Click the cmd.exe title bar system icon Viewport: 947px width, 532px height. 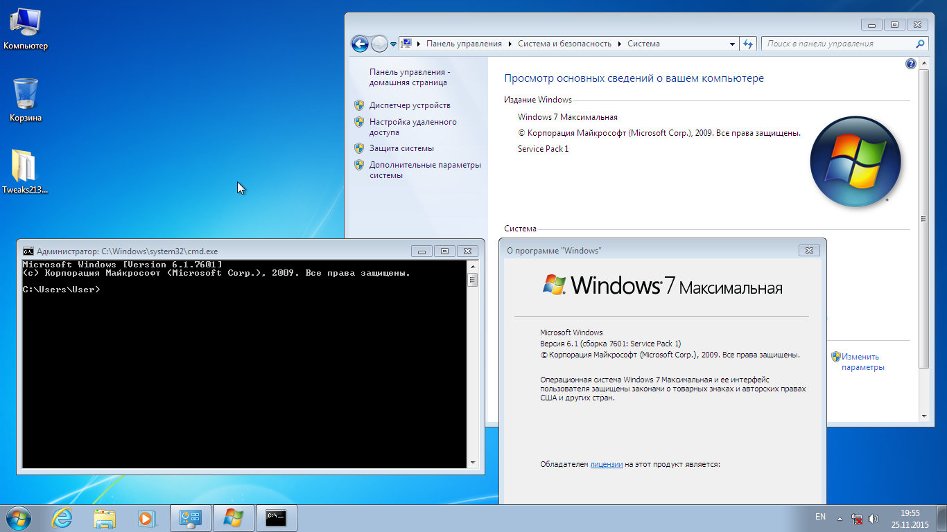[28, 251]
